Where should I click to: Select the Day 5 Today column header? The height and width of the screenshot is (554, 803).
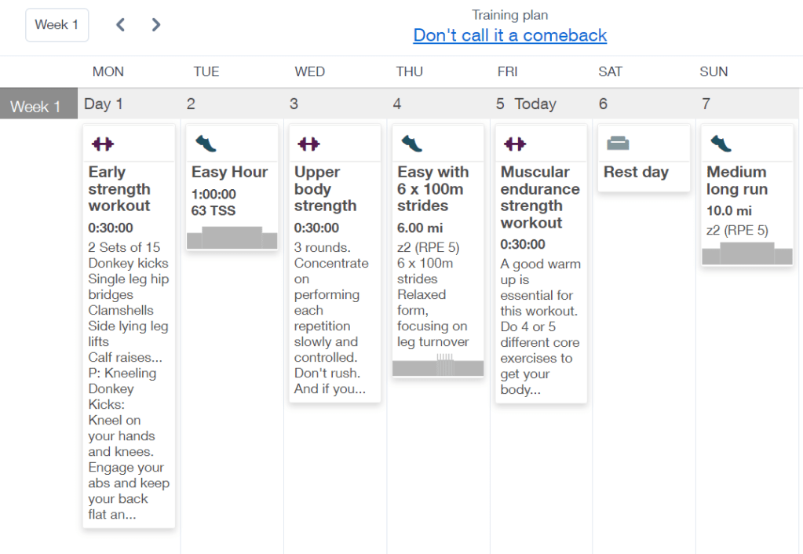coord(526,104)
